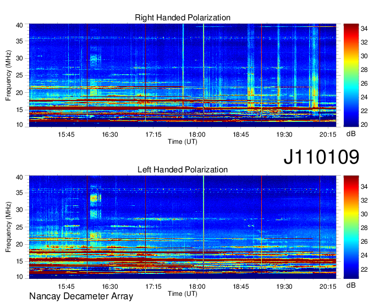Click 20 MHz tick on Left Handed plot
The image size is (374, 303).
[x=19, y=245]
